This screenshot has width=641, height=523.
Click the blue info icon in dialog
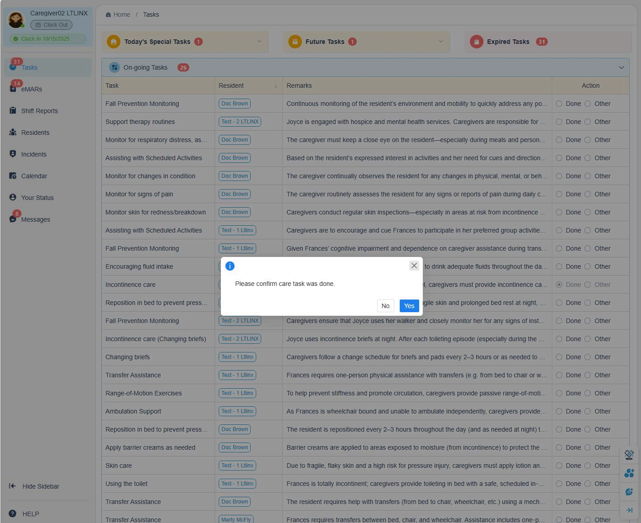[x=230, y=266]
